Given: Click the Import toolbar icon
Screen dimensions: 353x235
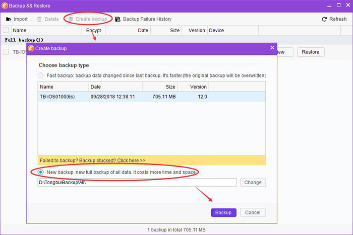Looking at the screenshot, I should coord(9,19).
